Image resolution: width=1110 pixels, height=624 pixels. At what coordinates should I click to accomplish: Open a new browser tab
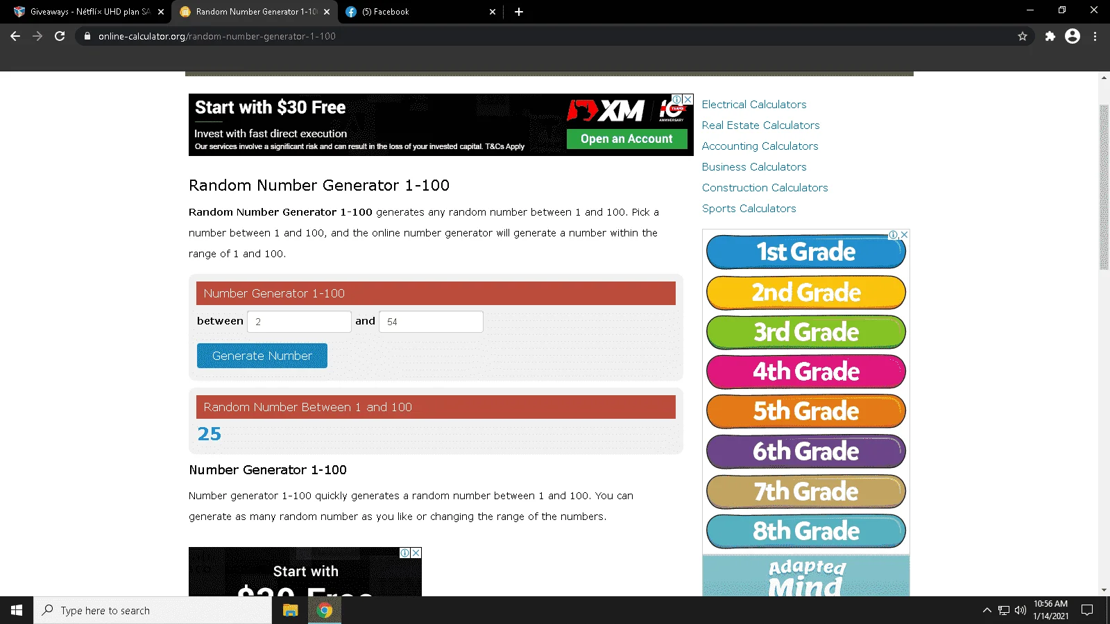(519, 12)
